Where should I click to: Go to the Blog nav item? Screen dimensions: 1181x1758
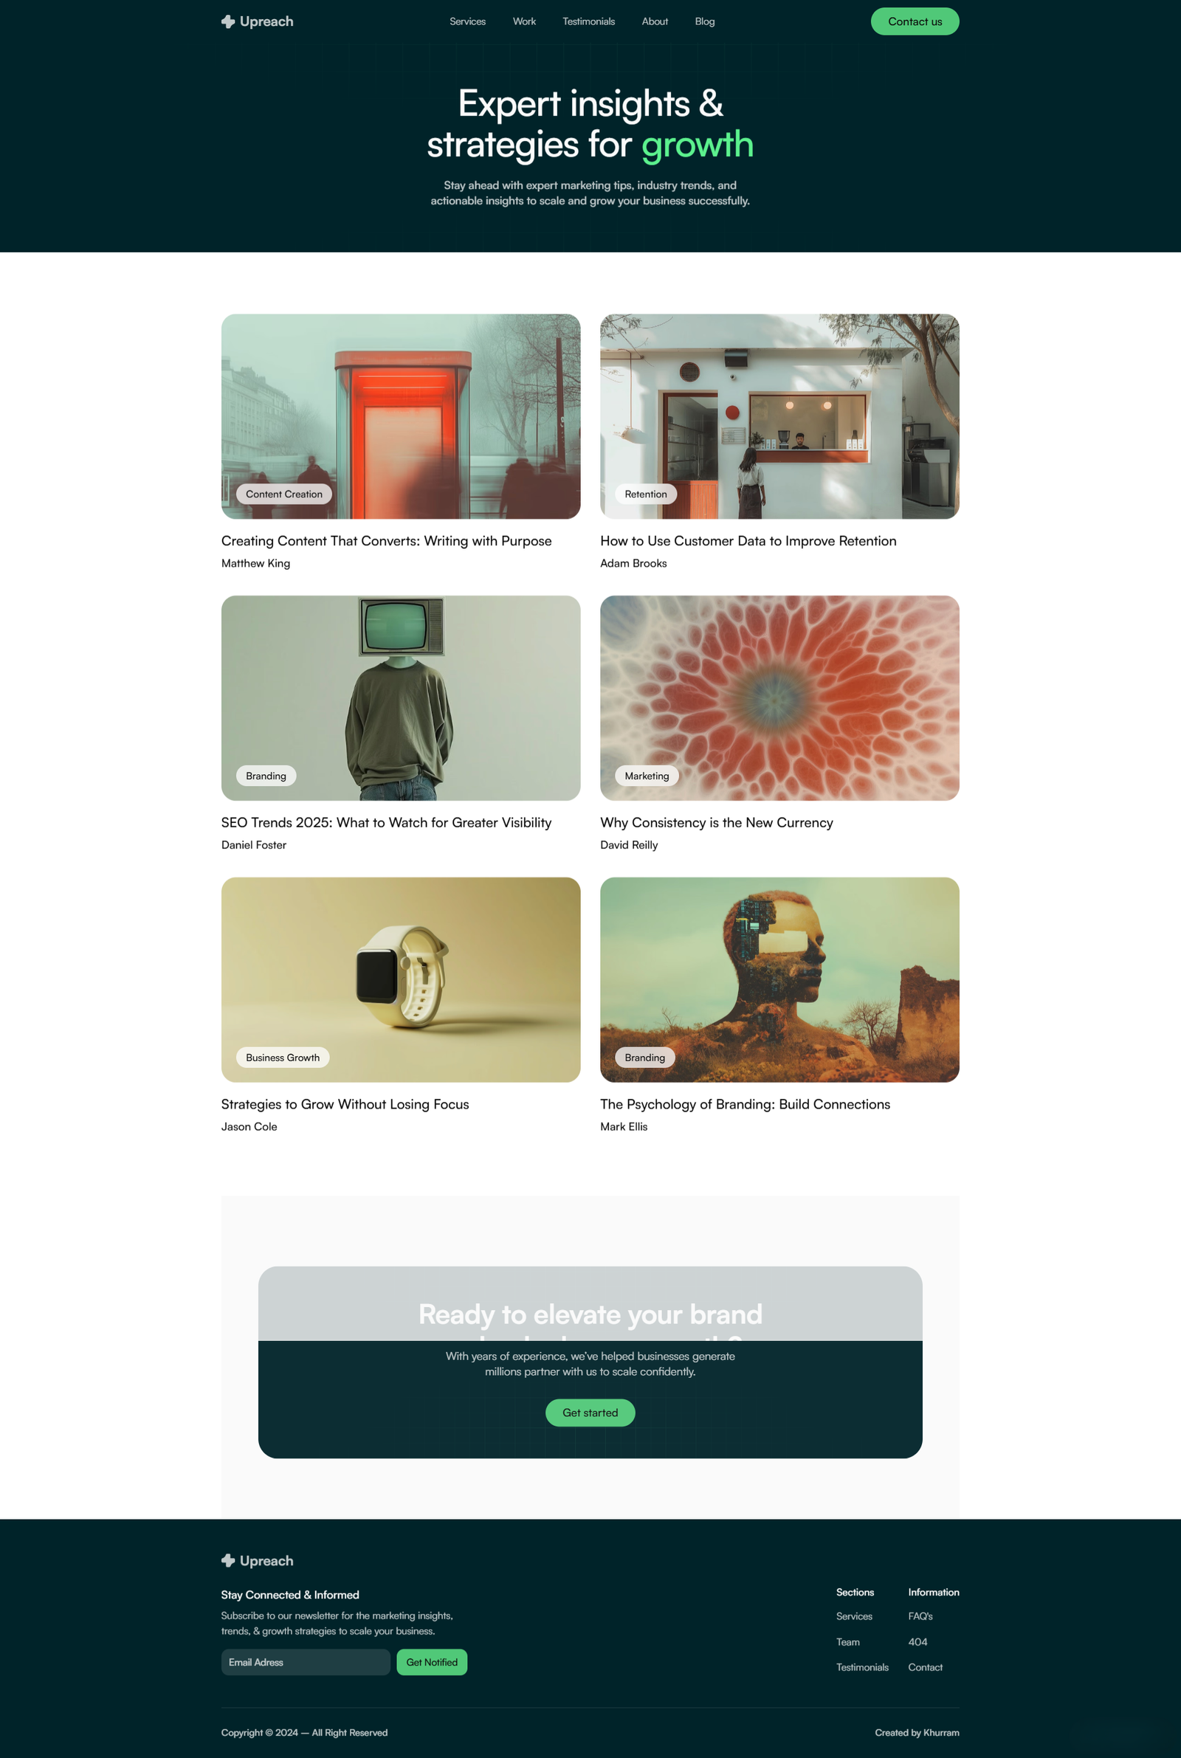tap(704, 22)
